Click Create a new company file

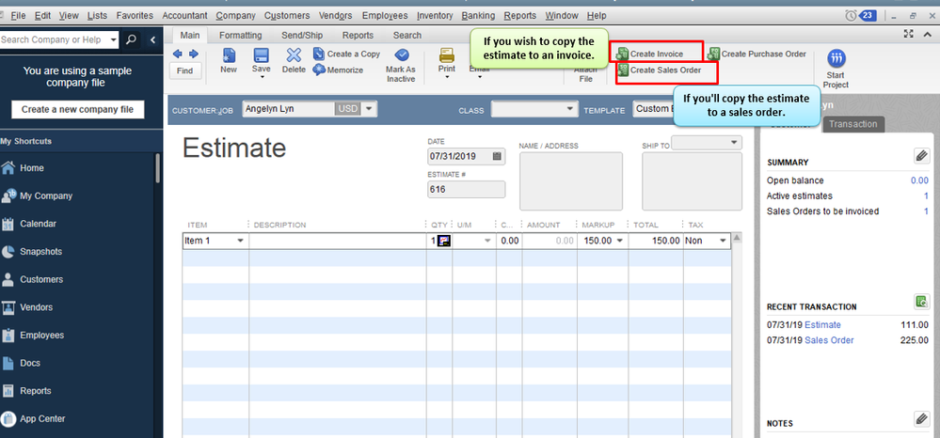point(78,110)
